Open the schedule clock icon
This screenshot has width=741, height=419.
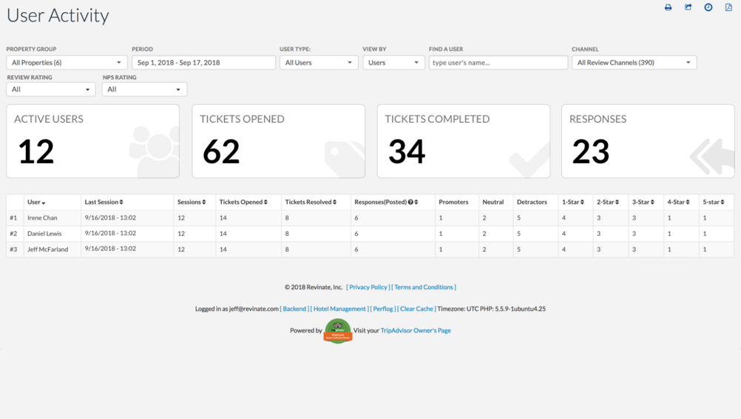[708, 7]
